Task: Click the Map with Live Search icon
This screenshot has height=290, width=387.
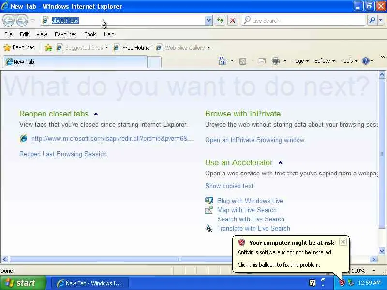Action: (209, 210)
